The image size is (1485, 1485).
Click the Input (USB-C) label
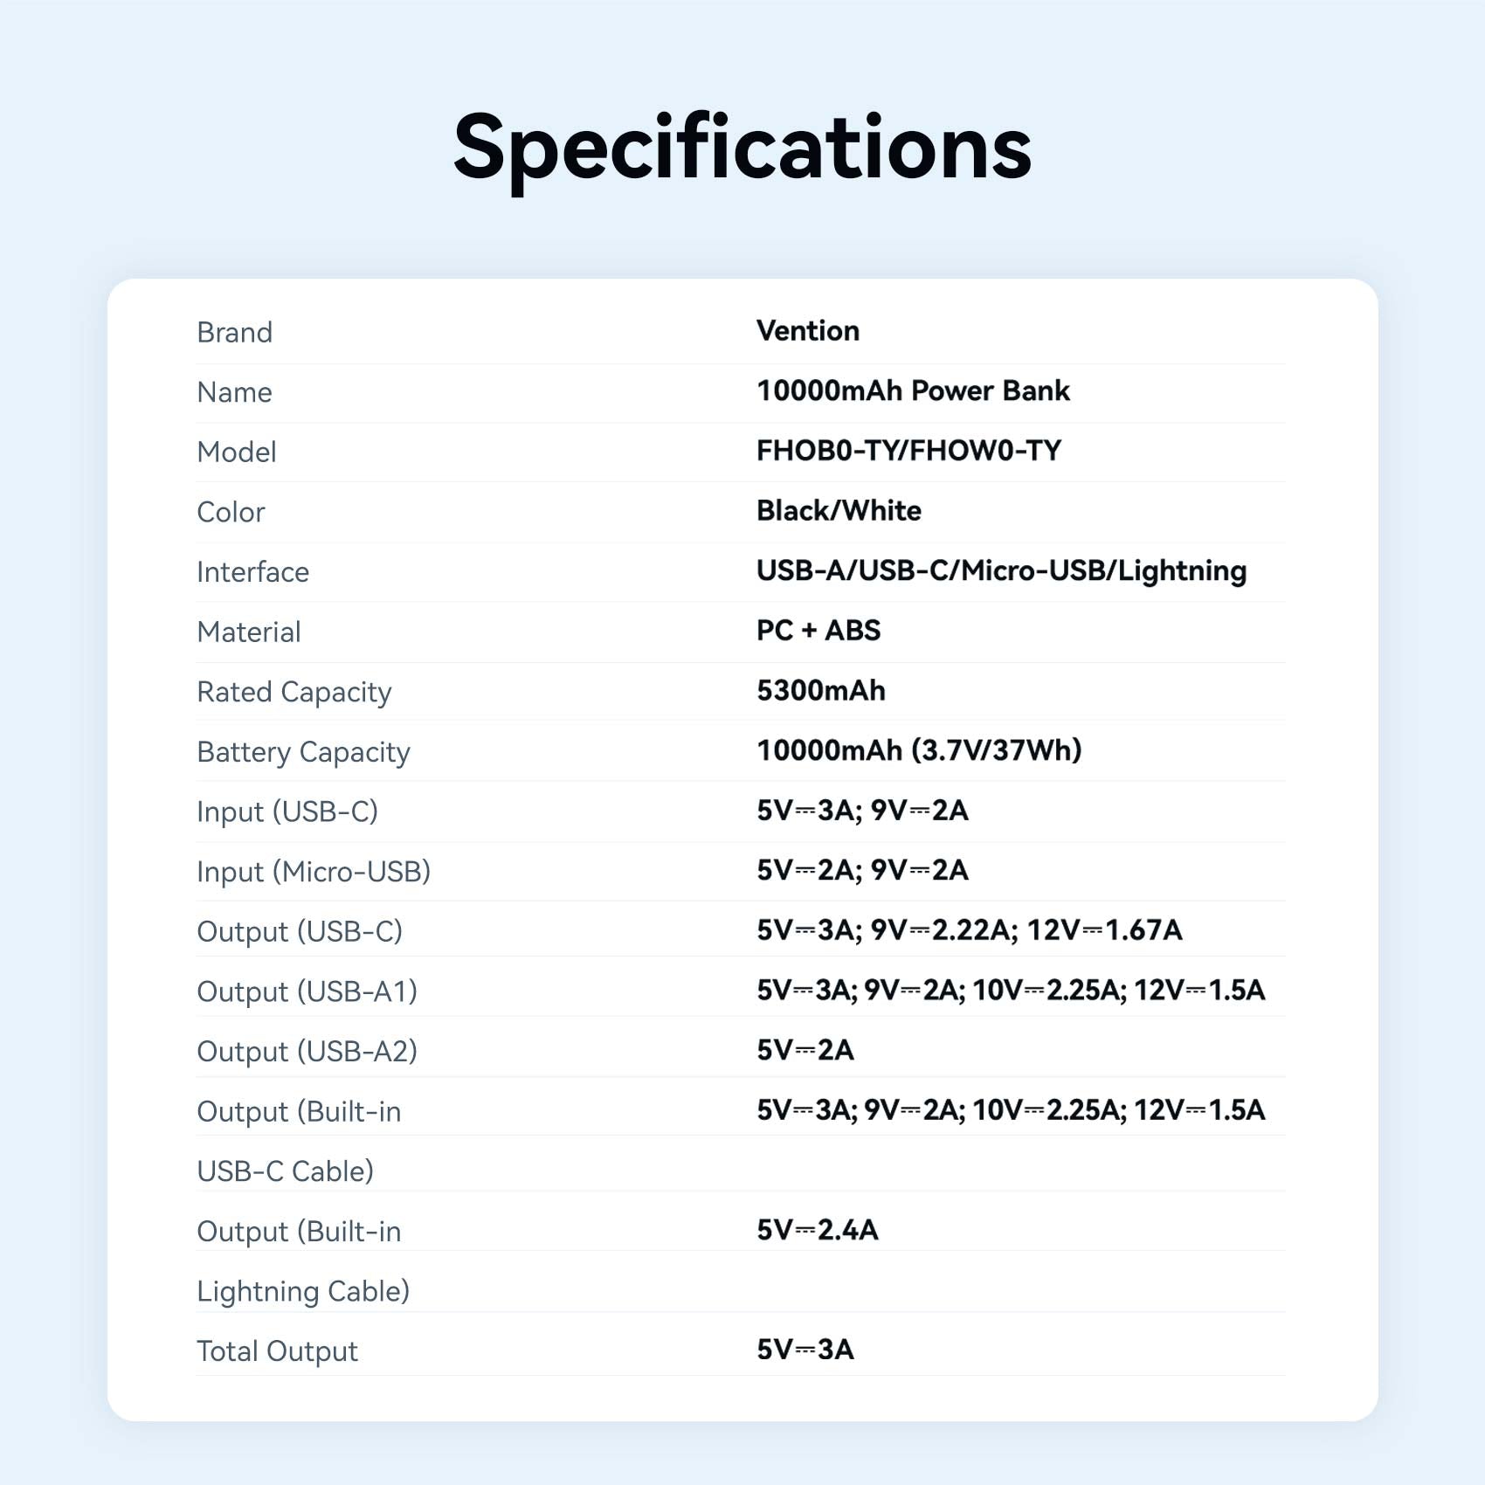287,812
